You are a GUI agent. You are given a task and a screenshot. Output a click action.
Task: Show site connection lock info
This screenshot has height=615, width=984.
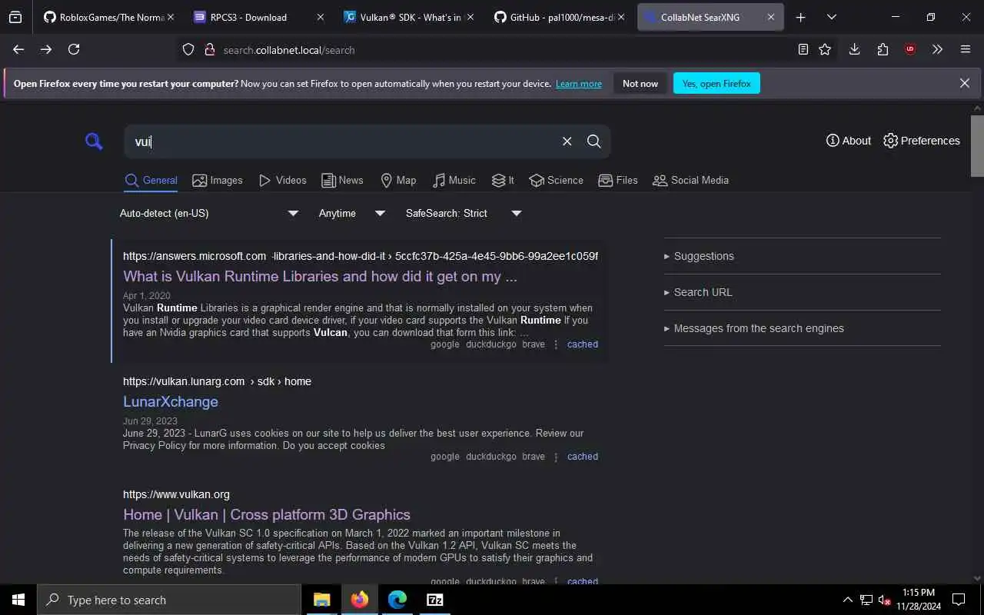click(209, 49)
